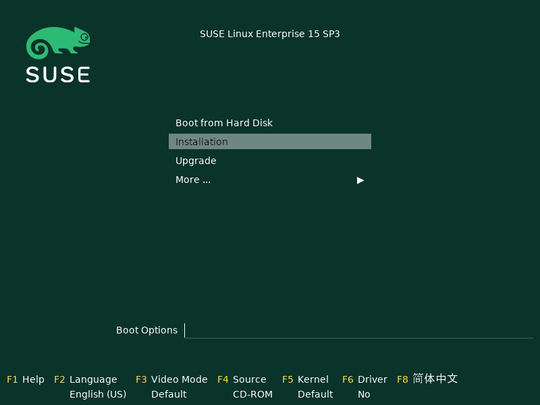
Task: Click the arrow beside More ...
Action: 360,180
